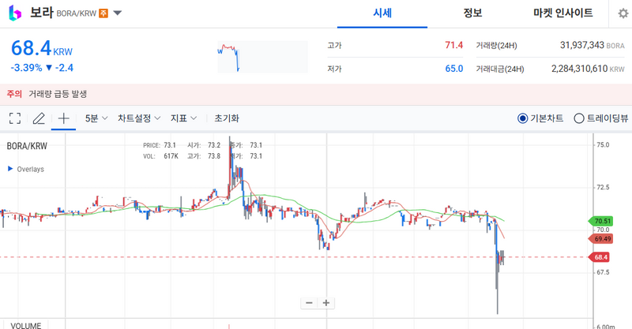This screenshot has height=329, width=632.
Task: Switch to the 정보 tab
Action: pos(472,13)
